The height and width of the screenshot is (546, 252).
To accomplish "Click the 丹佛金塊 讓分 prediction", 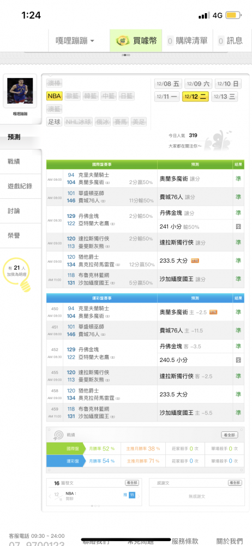I will pyautogui.click(x=177, y=213).
